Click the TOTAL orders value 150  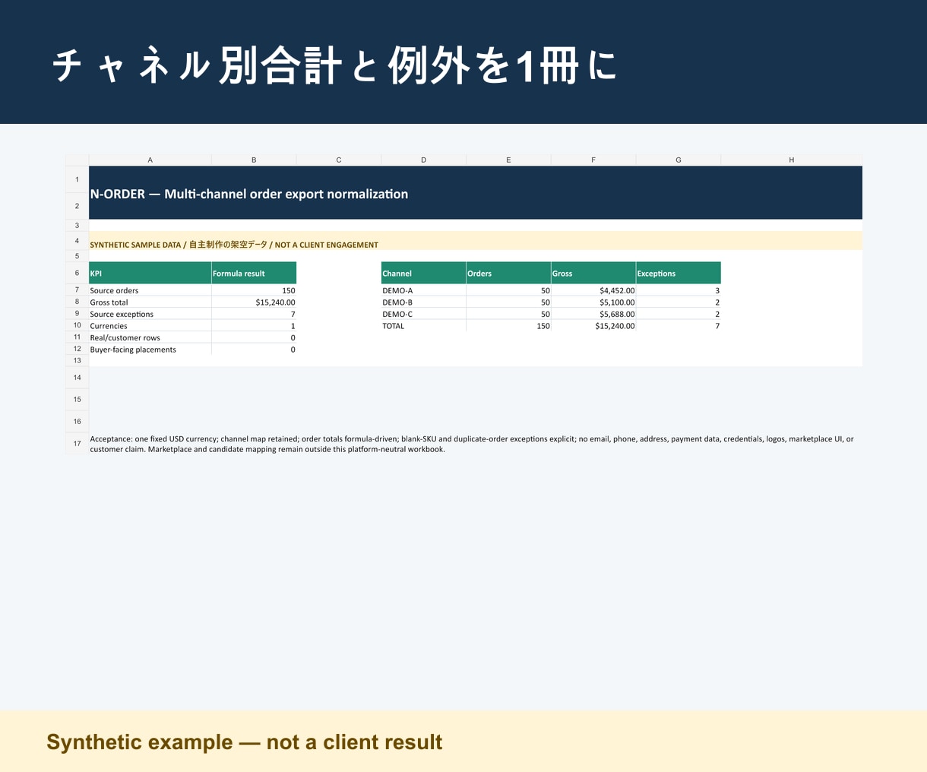tap(508, 326)
